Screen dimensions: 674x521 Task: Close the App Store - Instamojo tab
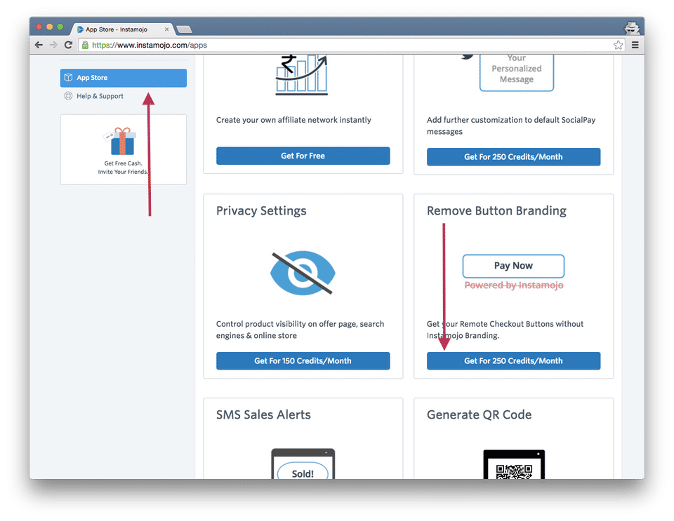[167, 29]
